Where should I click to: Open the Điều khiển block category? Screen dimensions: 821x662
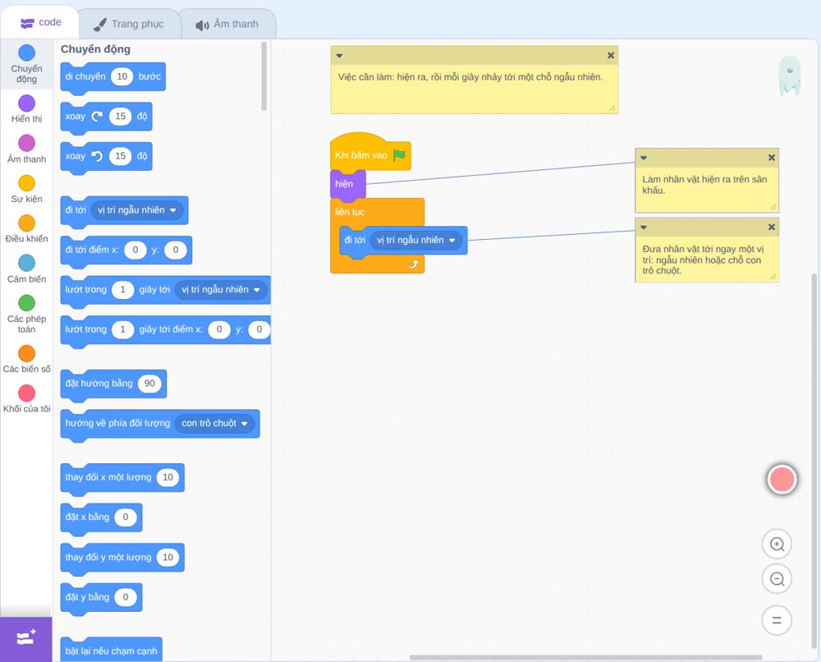pyautogui.click(x=26, y=229)
